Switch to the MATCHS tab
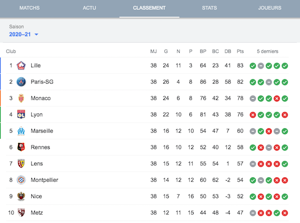 (x=29, y=8)
